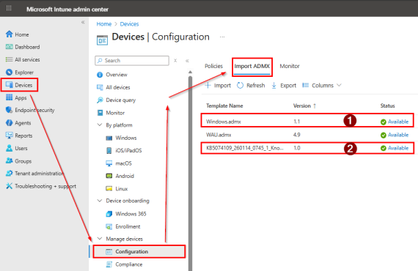Viewport: 418px width, 271px height.
Task: Collapse the Manage devices section
Action: point(100,239)
